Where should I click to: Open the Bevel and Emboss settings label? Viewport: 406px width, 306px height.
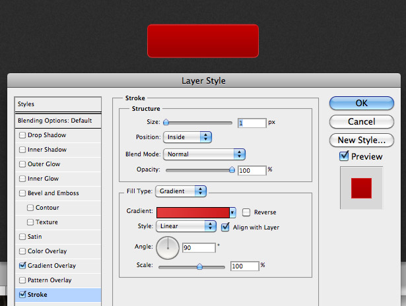[53, 193]
